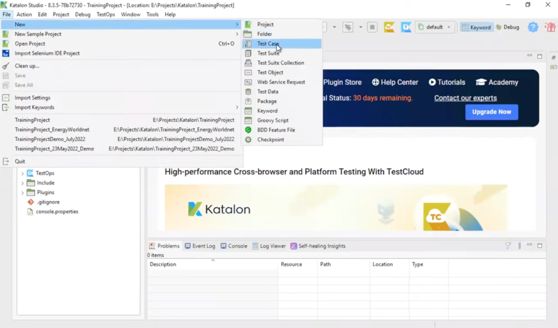Screen dimensions: 558x328
Task: Open the TestOps menu
Action: tap(106, 15)
